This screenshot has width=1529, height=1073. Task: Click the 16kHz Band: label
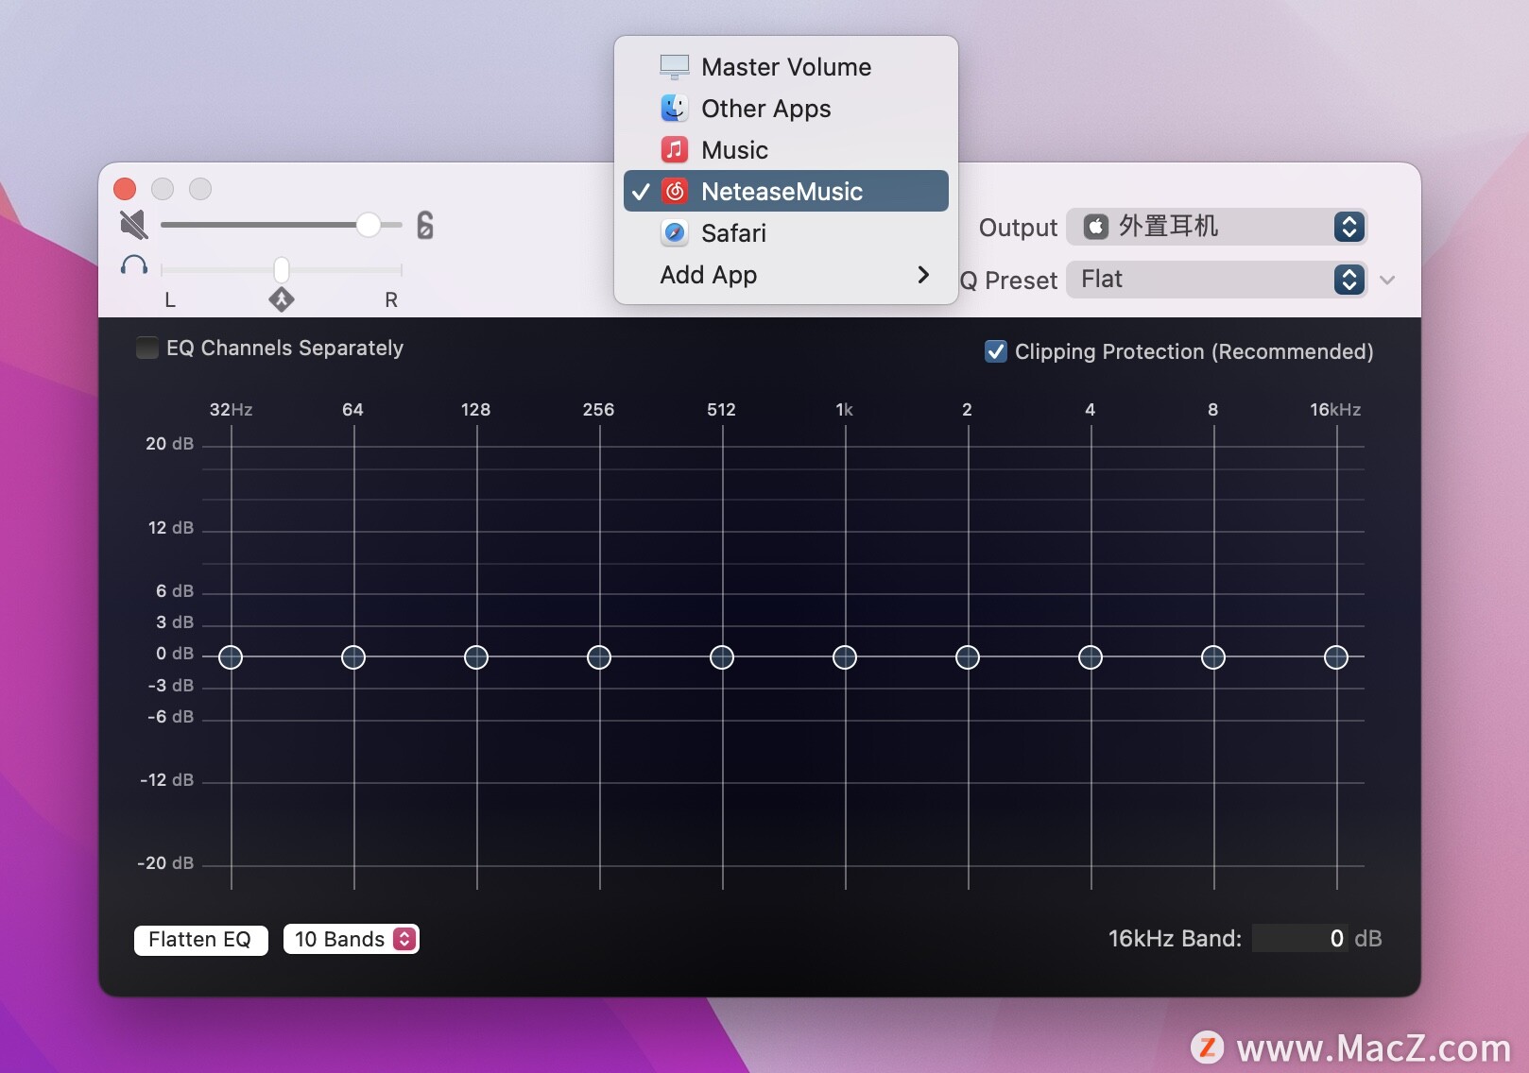[x=1175, y=939]
